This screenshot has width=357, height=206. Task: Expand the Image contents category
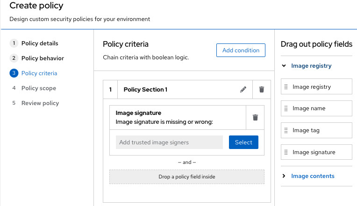(x=313, y=176)
